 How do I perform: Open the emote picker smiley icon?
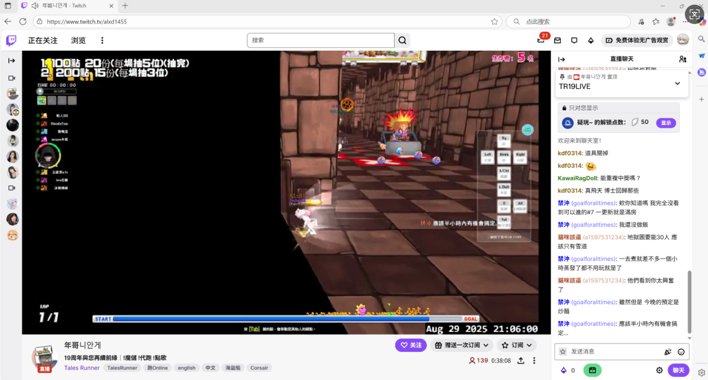click(681, 352)
